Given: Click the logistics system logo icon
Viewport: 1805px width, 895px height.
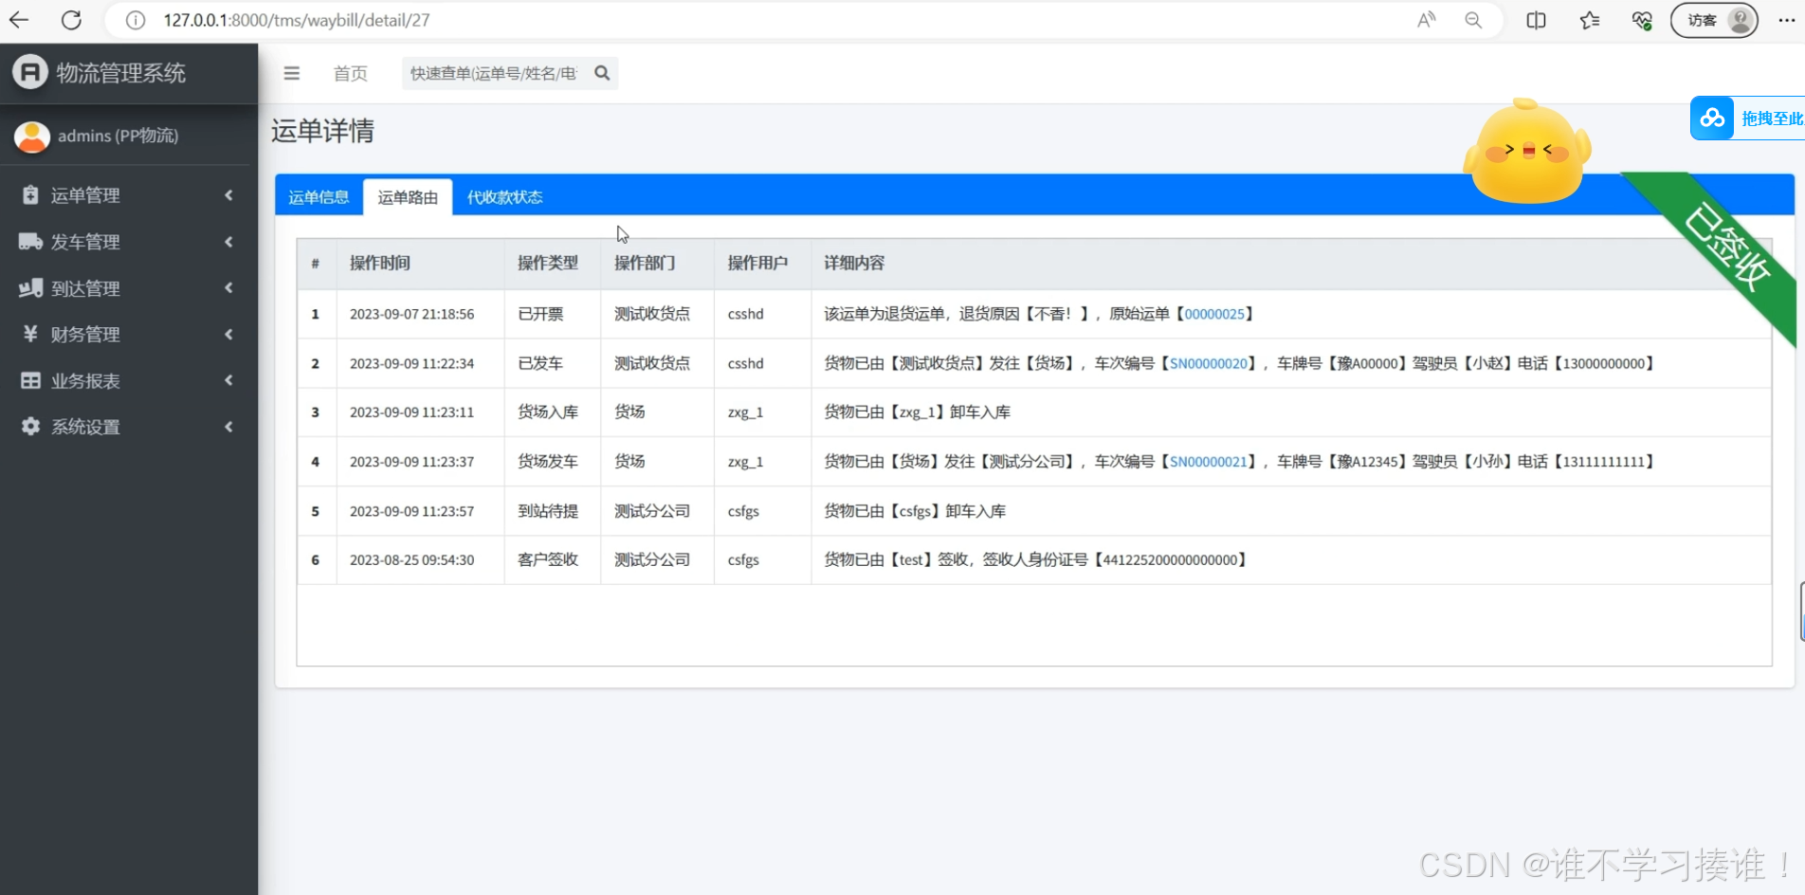Looking at the screenshot, I should coord(30,72).
